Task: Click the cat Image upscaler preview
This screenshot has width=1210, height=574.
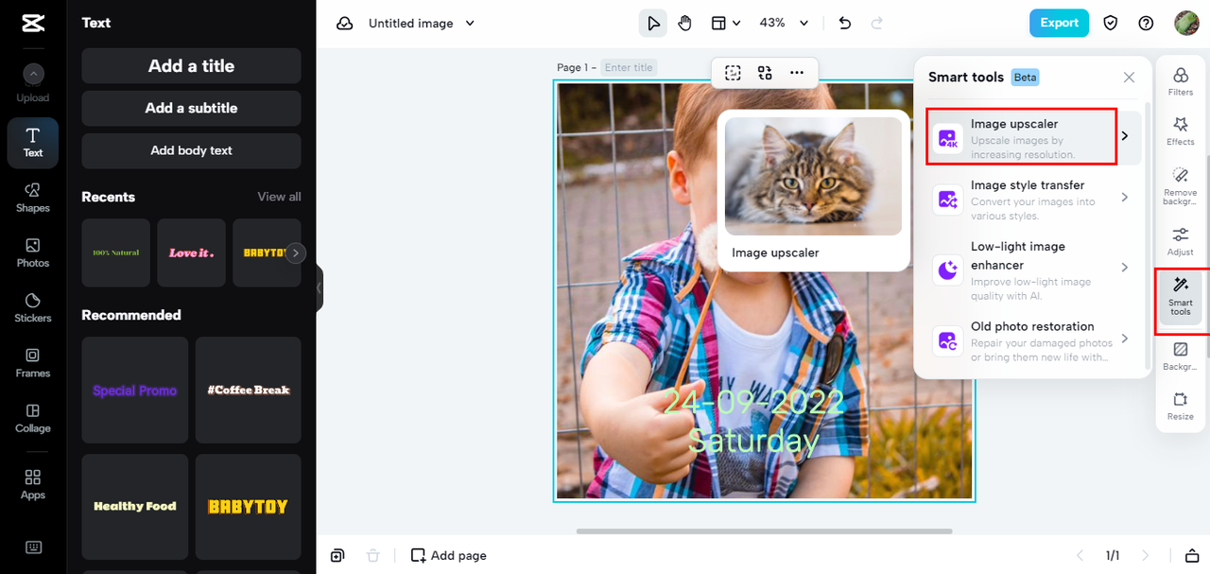Action: pos(813,176)
